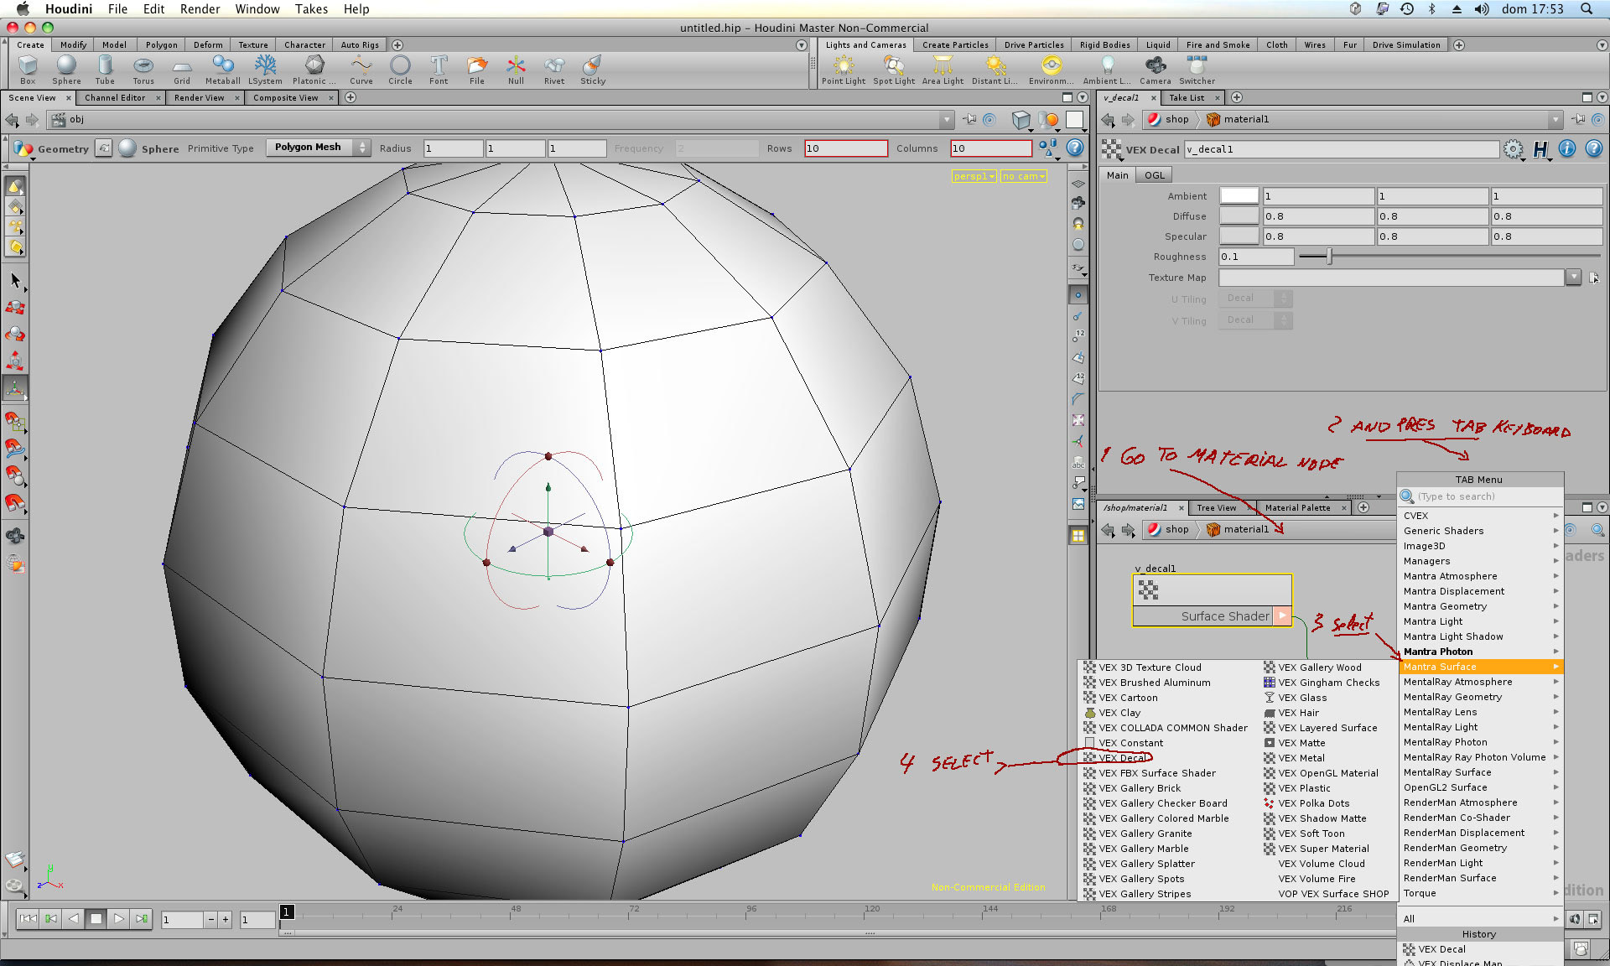Add an Environment light
Viewport: 1610px width, 966px height.
[1051, 70]
